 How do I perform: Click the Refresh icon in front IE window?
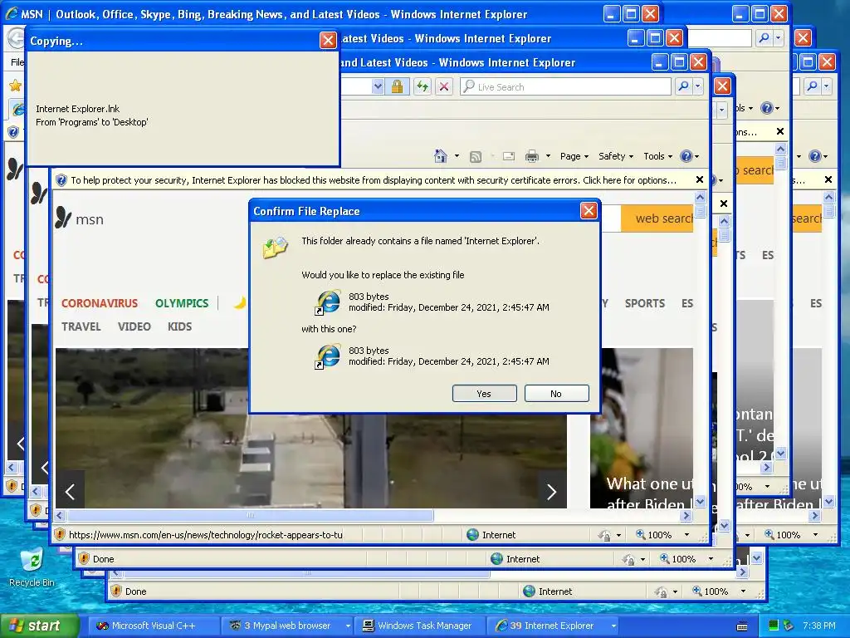coord(423,86)
